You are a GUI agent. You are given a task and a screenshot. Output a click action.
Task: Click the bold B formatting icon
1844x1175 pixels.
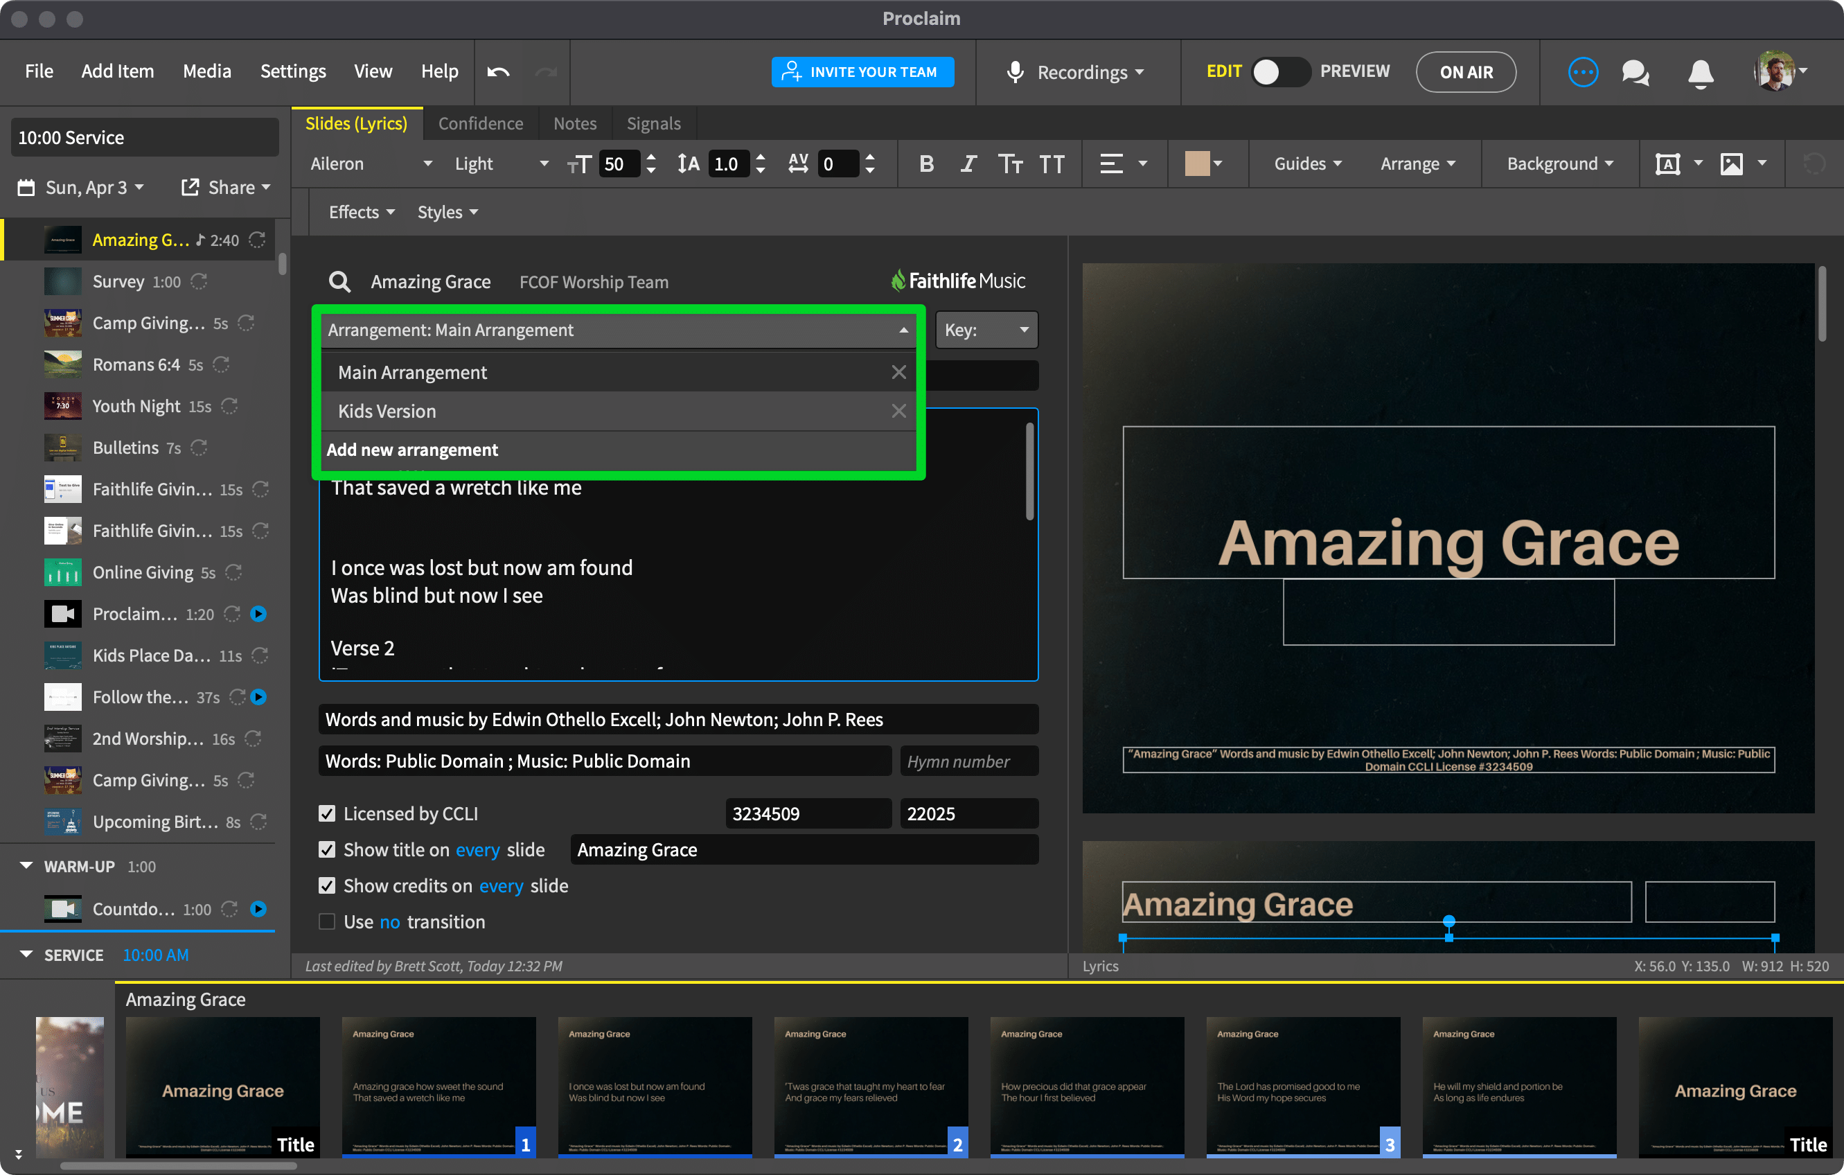927,163
